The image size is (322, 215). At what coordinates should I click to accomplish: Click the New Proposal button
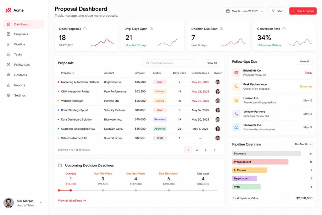click(x=303, y=11)
